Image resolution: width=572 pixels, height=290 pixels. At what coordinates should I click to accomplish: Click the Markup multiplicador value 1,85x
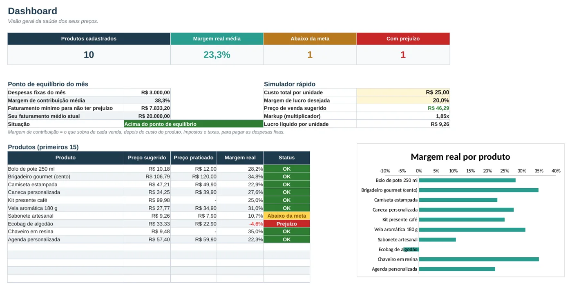[403, 116]
